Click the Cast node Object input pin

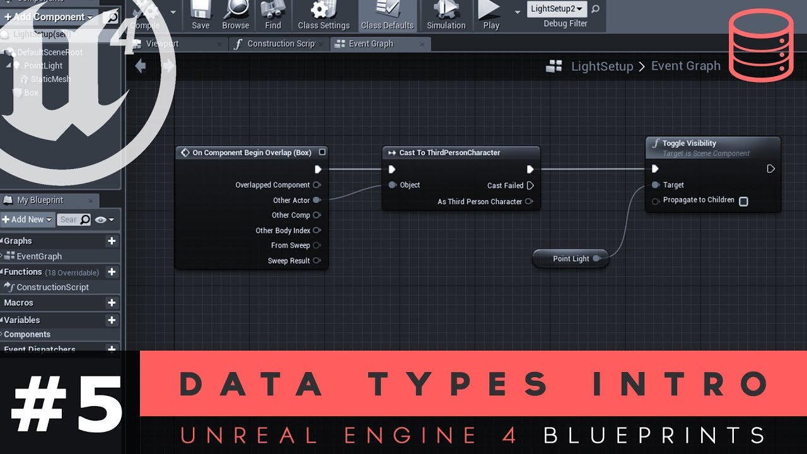(392, 185)
